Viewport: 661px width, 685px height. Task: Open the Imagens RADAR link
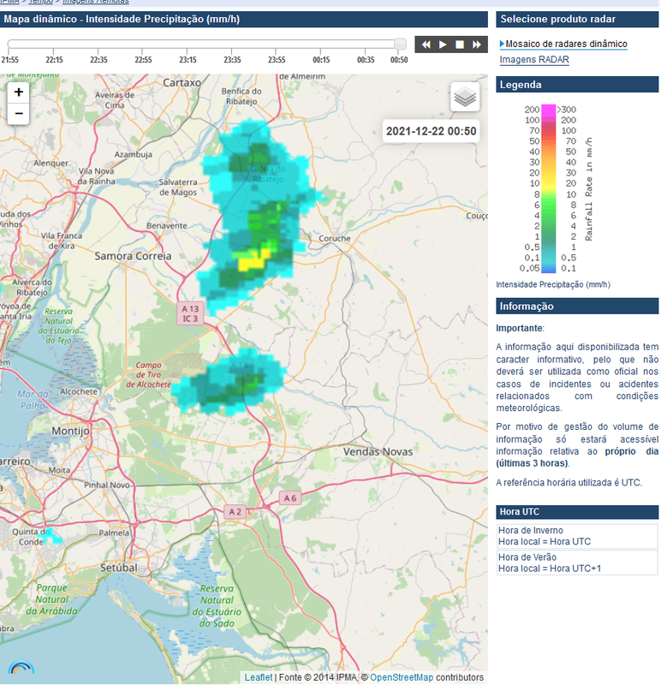tap(534, 60)
